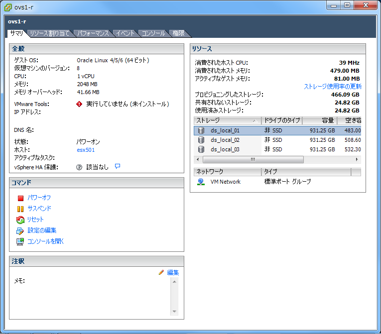Viewport: 381px width, 334px height.
Task: Click the Suspend (サスペンド) pause icon
Action: (20, 209)
